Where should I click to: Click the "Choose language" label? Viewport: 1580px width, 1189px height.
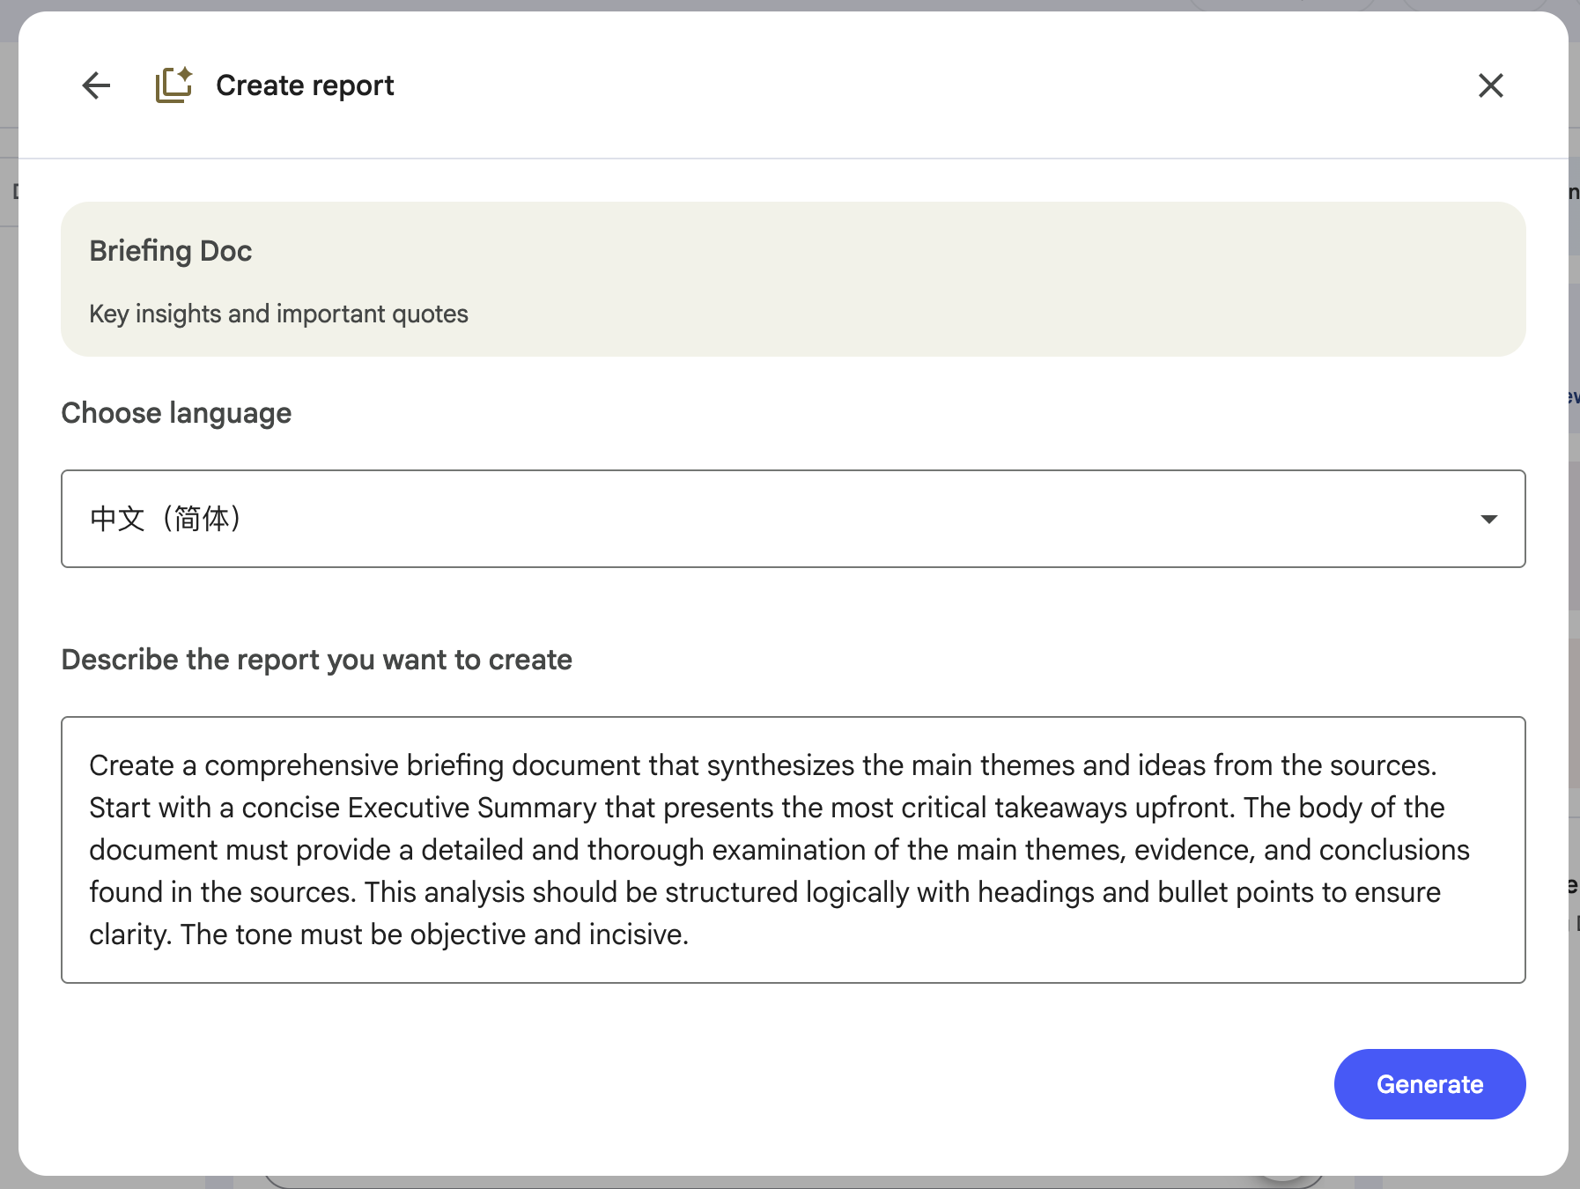click(x=176, y=413)
